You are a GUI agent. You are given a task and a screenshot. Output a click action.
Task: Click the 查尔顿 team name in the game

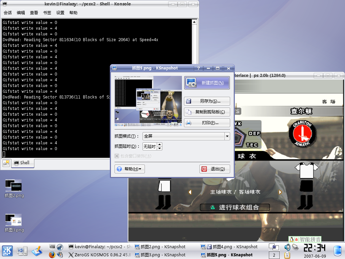tap(301, 111)
